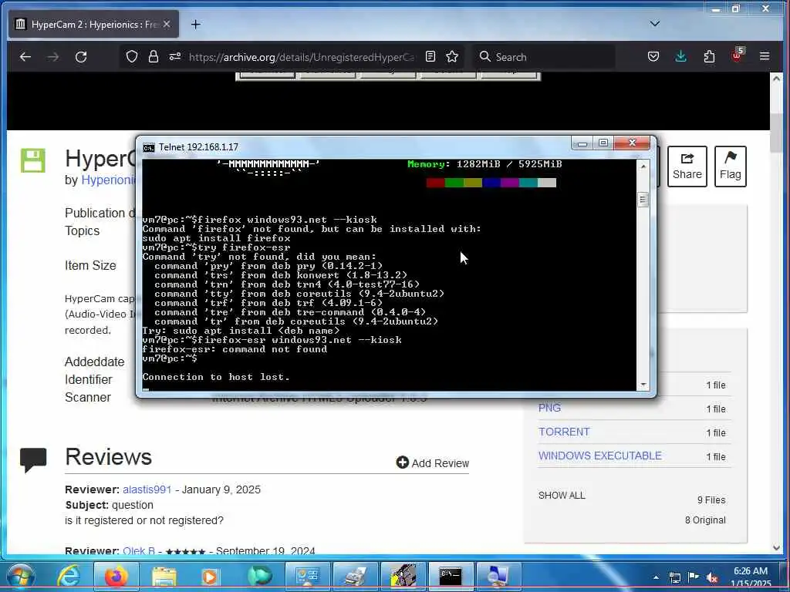Show site security info via the padlock icon
This screenshot has height=592, width=790.
pos(154,56)
